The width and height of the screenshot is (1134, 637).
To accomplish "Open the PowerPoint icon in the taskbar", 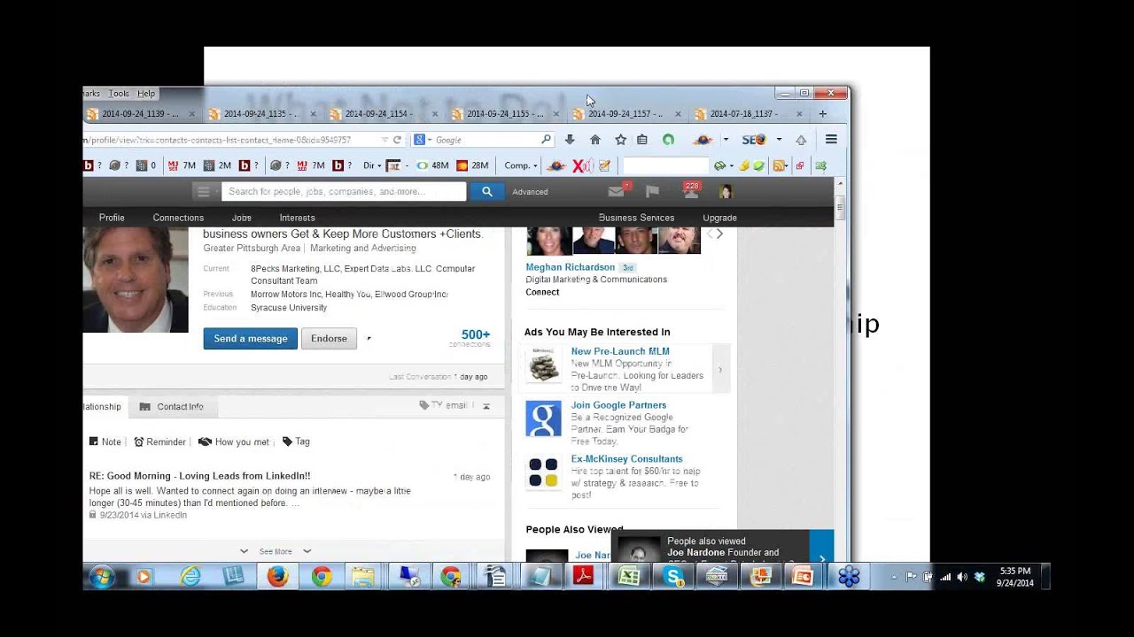I will tap(803, 577).
